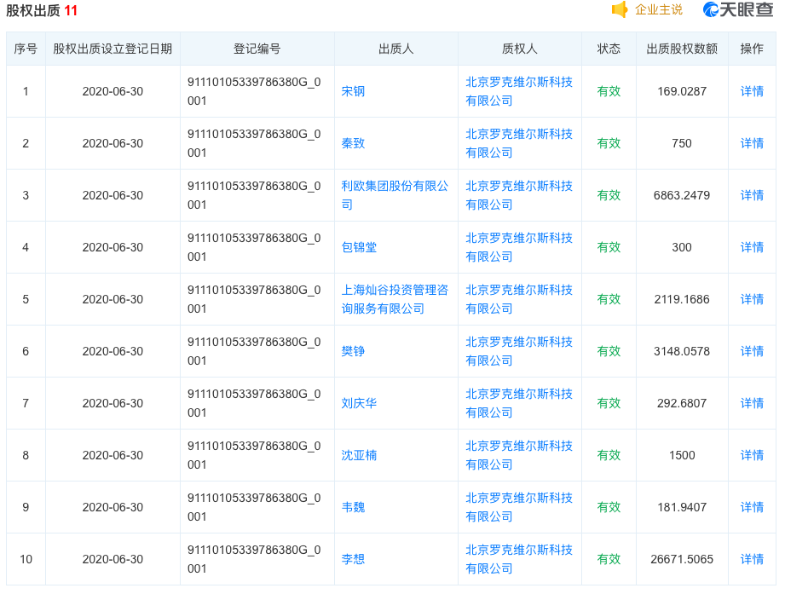Click the 天眼查 logo
The image size is (785, 594).
[738, 10]
